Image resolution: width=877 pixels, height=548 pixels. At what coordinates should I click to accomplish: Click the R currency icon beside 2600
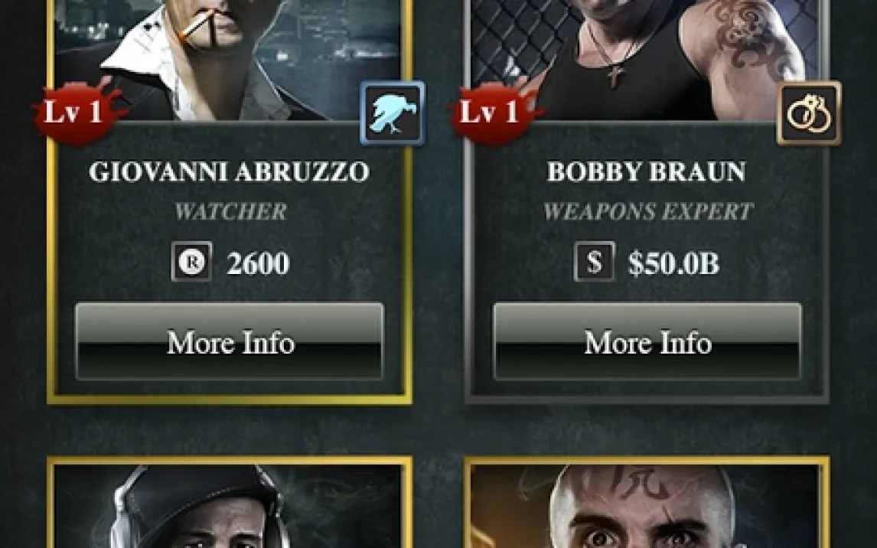pyautogui.click(x=192, y=261)
